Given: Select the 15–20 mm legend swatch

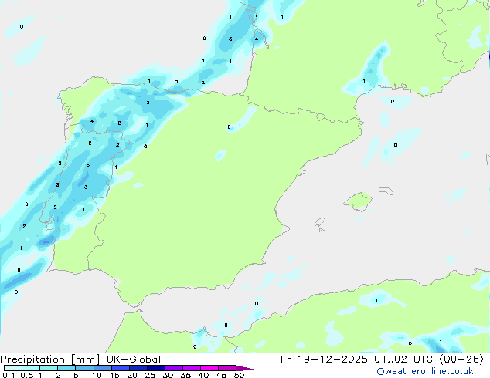Looking at the screenshot, I should coord(120,368).
